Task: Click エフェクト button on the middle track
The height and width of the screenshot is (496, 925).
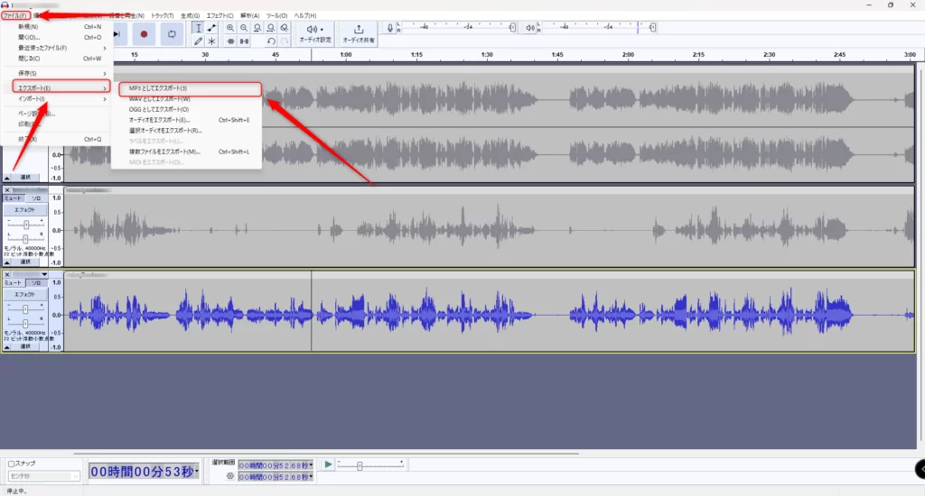Action: (25, 209)
